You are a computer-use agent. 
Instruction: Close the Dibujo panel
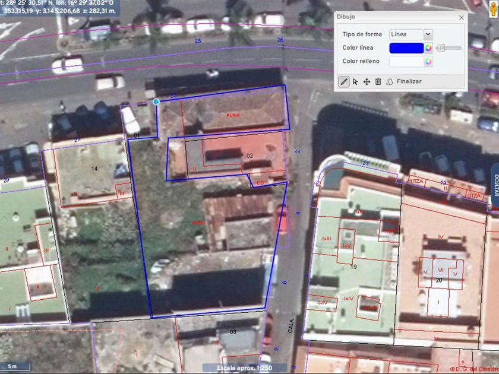pyautogui.click(x=462, y=18)
